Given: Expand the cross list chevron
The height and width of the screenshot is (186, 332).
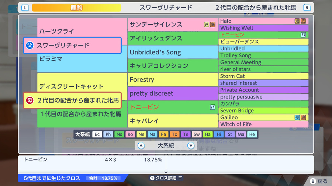Looking at the screenshot, I should 166,172.
